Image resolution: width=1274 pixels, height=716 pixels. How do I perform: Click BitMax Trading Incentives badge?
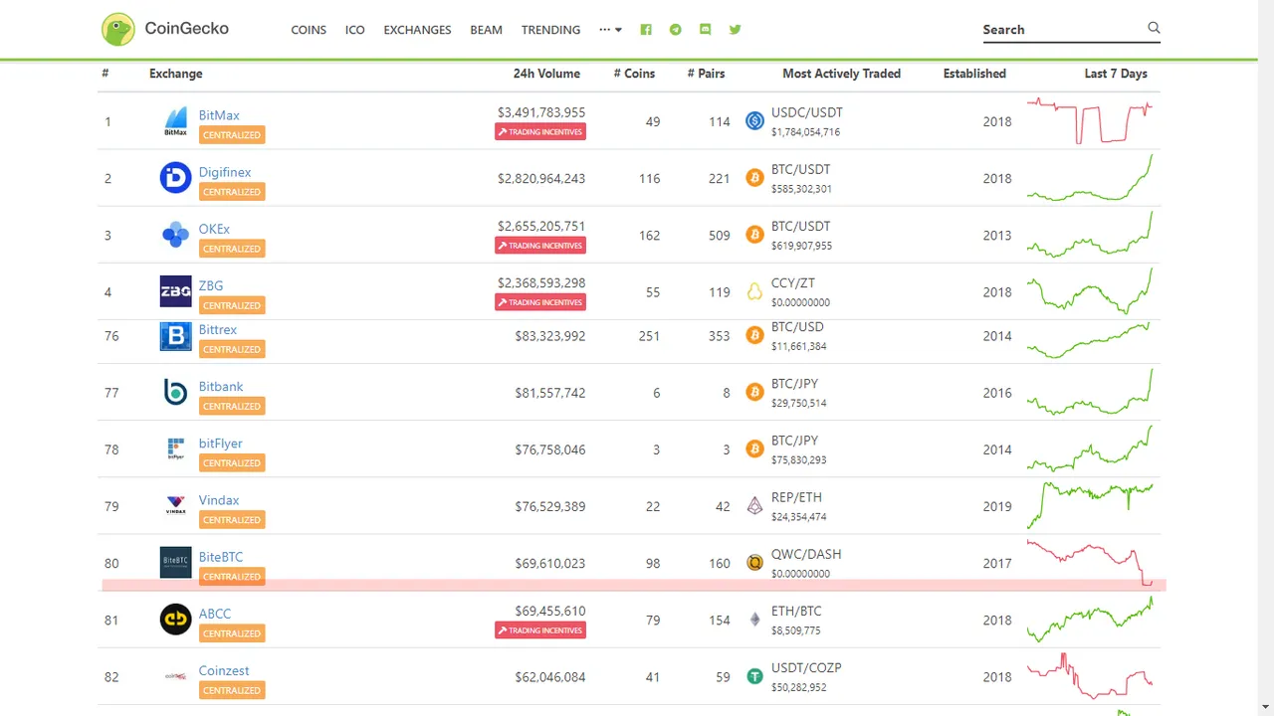(540, 132)
